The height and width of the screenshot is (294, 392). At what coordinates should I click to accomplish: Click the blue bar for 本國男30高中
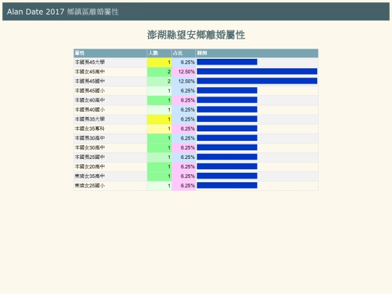(227, 138)
